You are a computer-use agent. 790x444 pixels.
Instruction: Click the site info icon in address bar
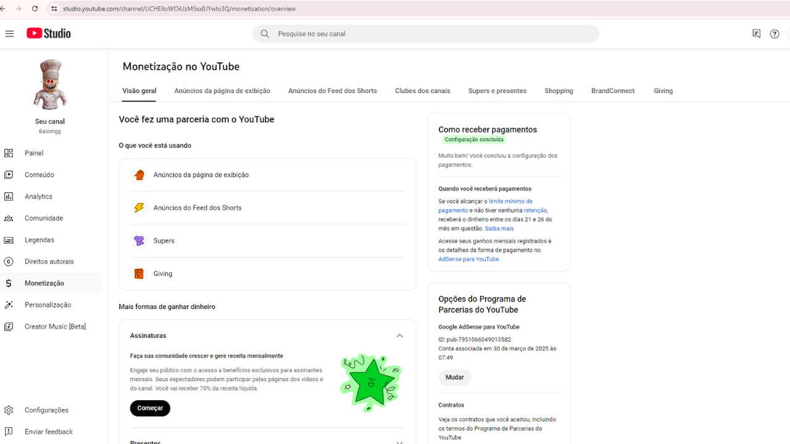(x=54, y=9)
